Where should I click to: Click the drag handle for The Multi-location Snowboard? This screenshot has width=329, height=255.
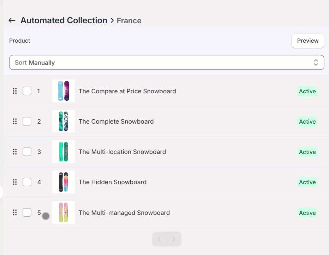click(14, 151)
